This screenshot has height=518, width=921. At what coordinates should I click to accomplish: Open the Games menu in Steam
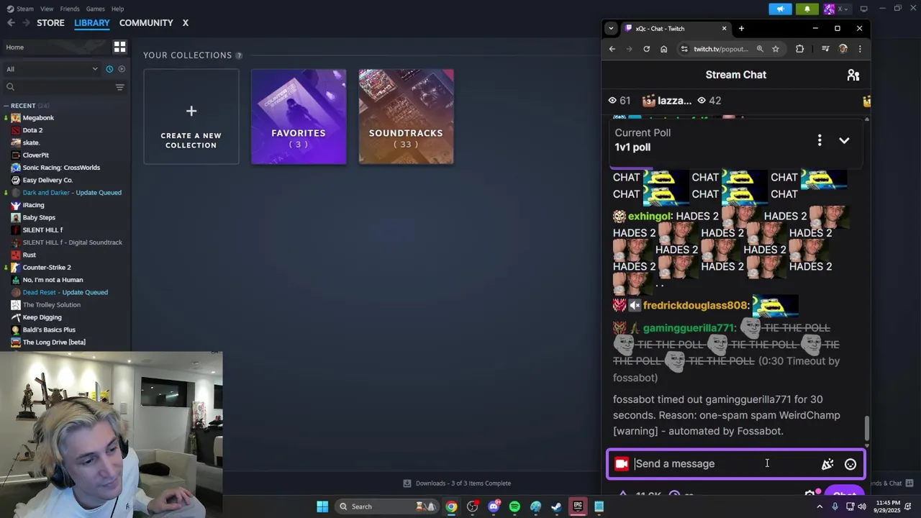pos(95,9)
